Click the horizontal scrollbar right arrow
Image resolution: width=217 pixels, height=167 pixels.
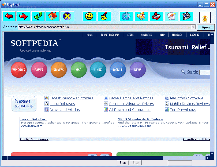point(207,158)
